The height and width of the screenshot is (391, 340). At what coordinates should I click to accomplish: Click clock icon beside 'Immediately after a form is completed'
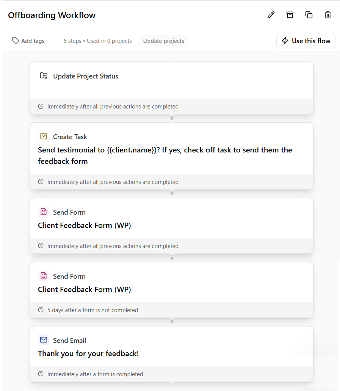click(x=41, y=374)
